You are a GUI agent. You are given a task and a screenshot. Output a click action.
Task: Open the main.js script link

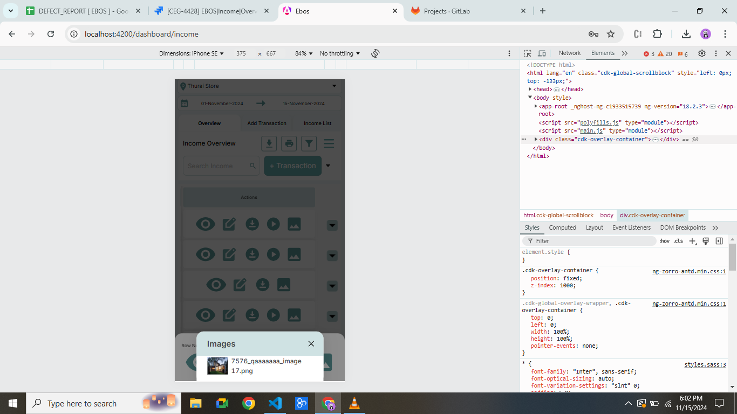[x=591, y=130]
